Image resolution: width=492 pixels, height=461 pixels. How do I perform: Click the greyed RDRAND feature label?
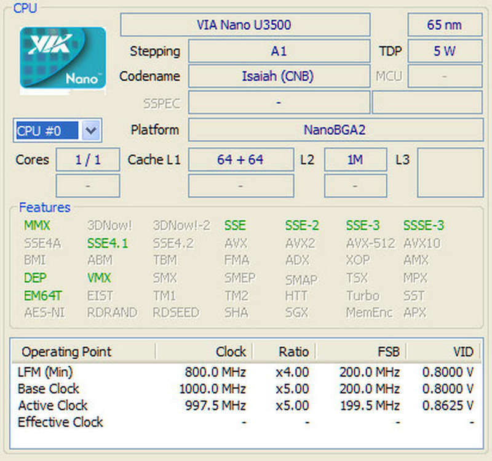click(x=112, y=313)
